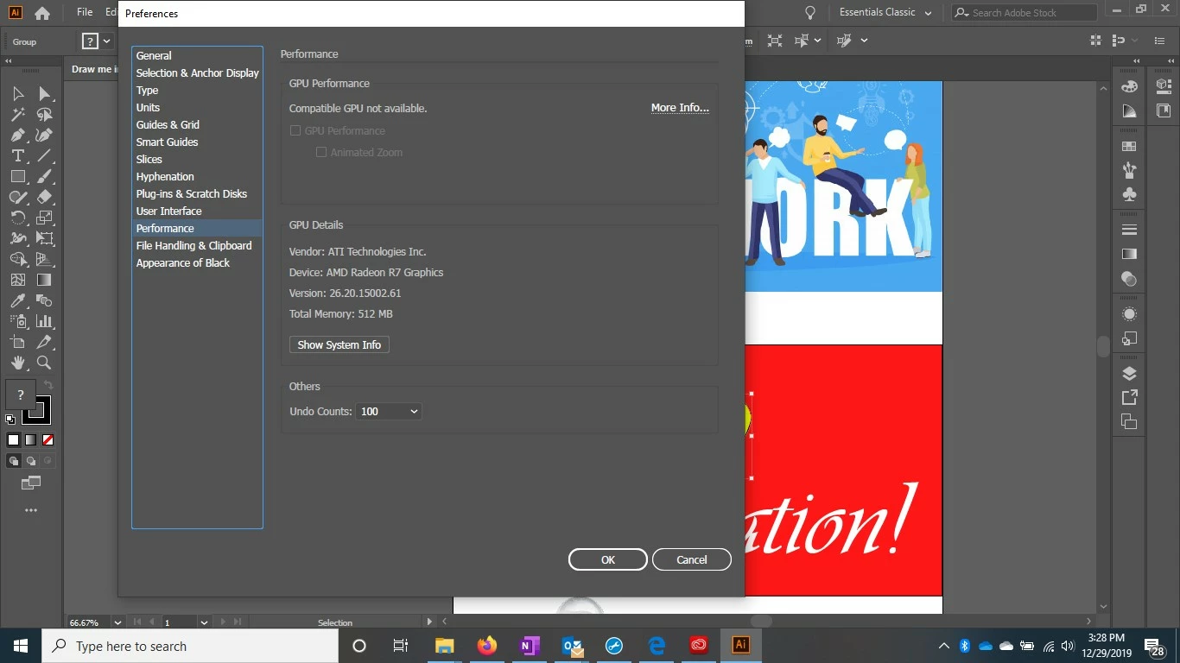Swap fill and stroke arrows
The height and width of the screenshot is (663, 1180).
click(48, 385)
